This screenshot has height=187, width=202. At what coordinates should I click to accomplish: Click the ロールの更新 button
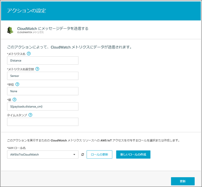[x=99, y=155]
